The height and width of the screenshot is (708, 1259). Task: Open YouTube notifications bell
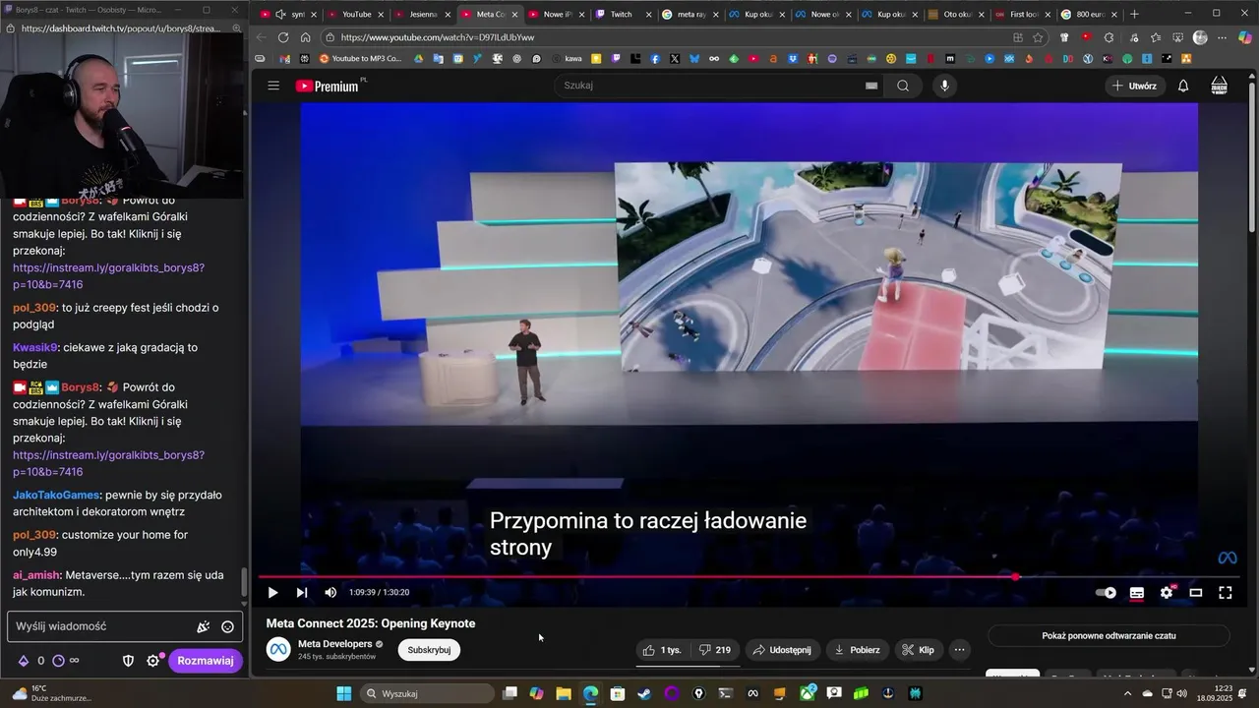click(1183, 86)
